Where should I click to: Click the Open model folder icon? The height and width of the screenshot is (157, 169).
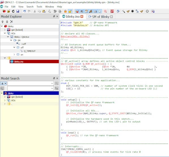(8, 11)
